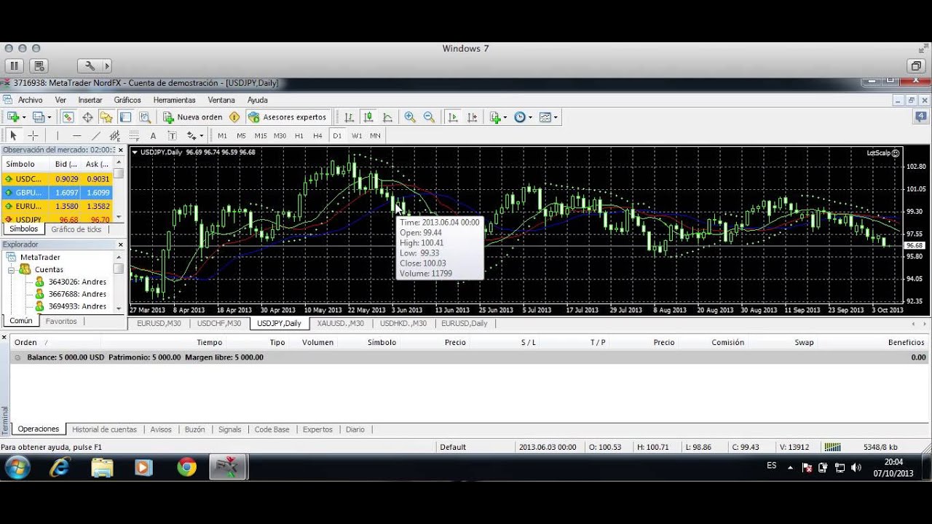This screenshot has height=524, width=932.
Task: Open Historial de cuentas tab
Action: (x=105, y=429)
